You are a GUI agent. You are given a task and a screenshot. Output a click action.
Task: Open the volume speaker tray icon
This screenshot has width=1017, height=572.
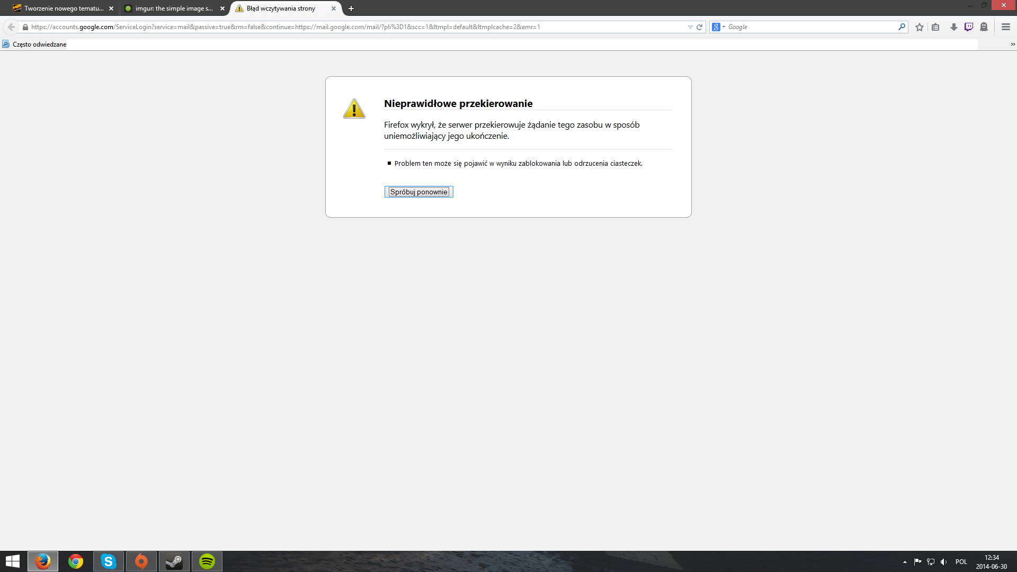(944, 562)
